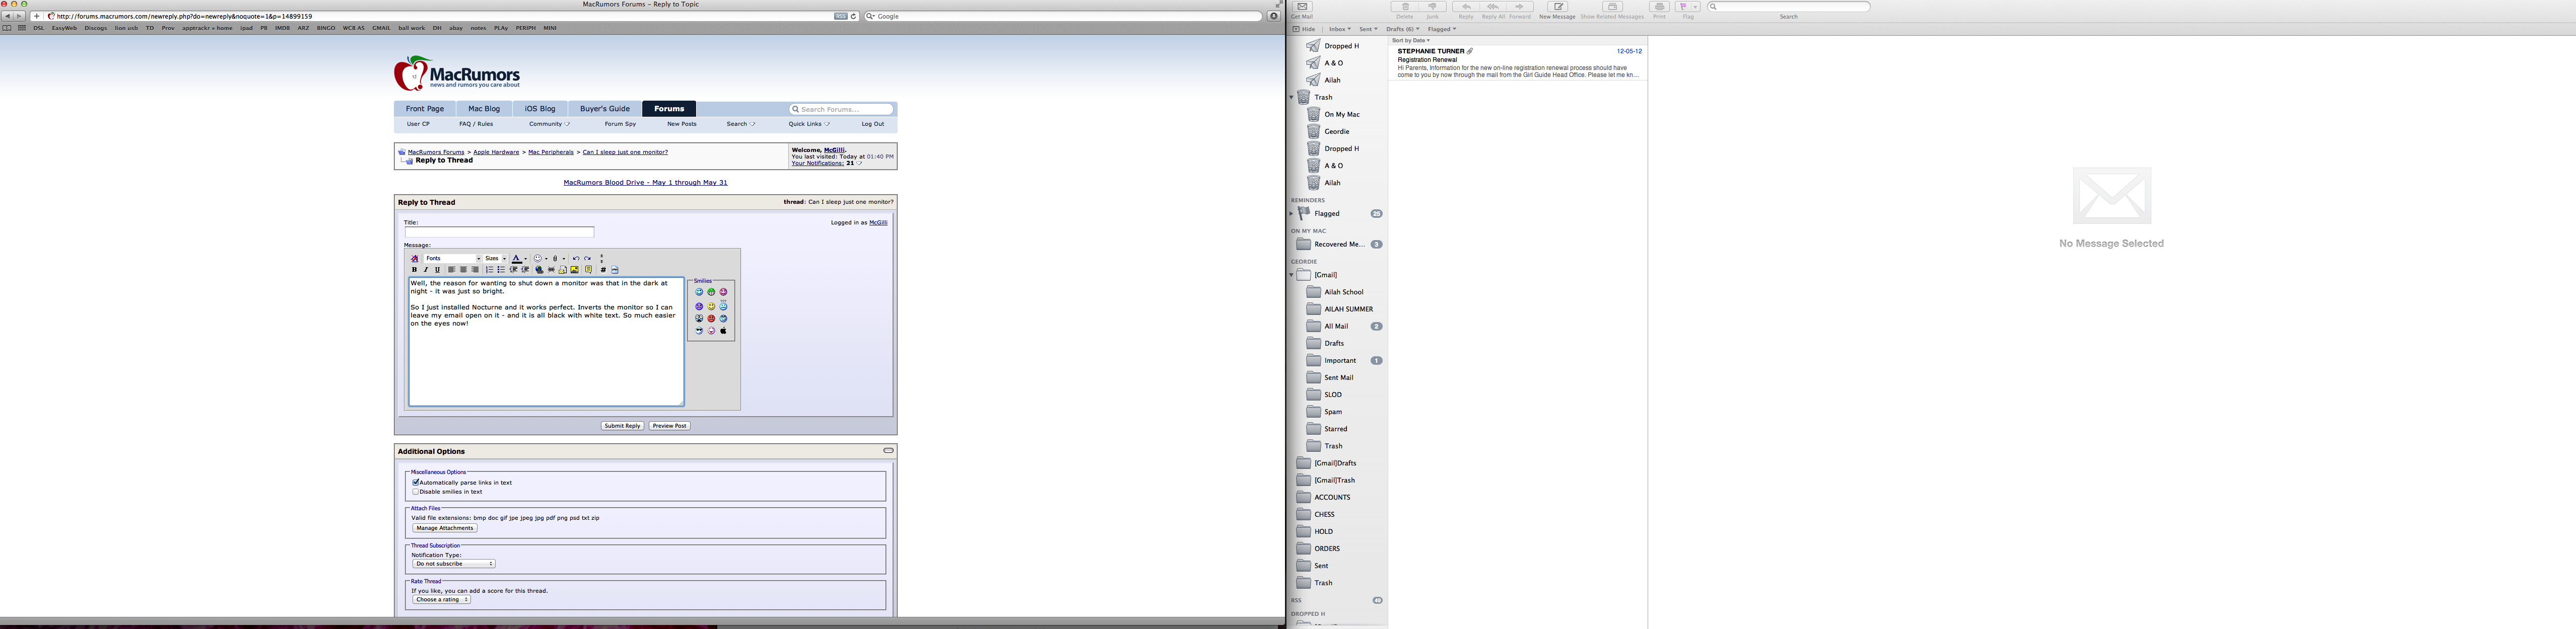2576x629 pixels.
Task: Open the Flag color dropdown arrow in Mail
Action: [x=1695, y=7]
